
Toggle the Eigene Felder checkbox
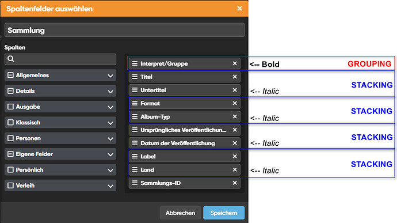(10, 154)
